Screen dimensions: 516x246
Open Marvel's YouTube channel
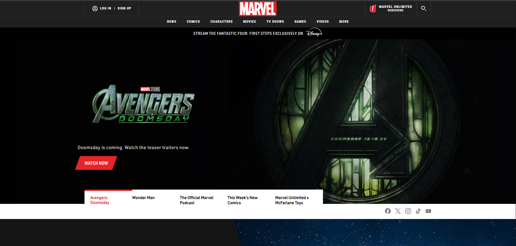point(428,211)
